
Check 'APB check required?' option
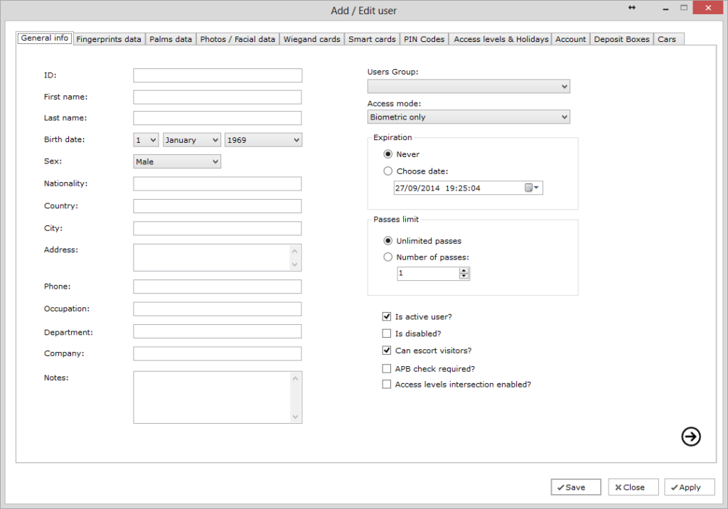(387, 368)
